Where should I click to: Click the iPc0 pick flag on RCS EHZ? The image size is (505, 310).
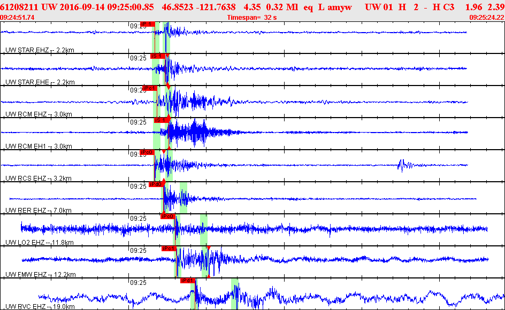pyautogui.click(x=147, y=152)
